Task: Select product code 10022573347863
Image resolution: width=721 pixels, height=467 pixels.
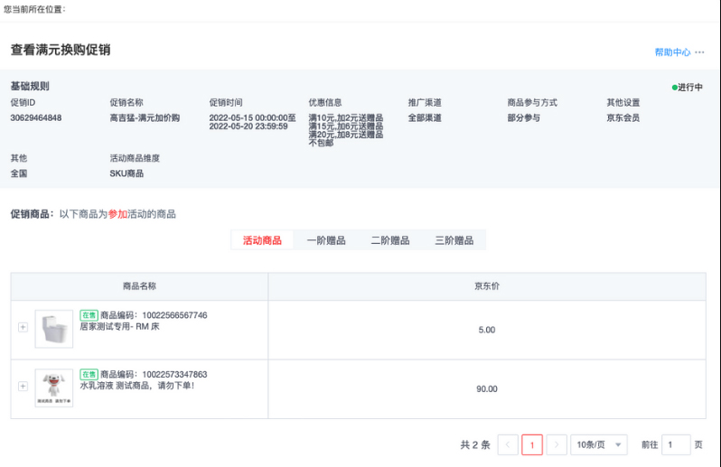Action: [x=174, y=374]
